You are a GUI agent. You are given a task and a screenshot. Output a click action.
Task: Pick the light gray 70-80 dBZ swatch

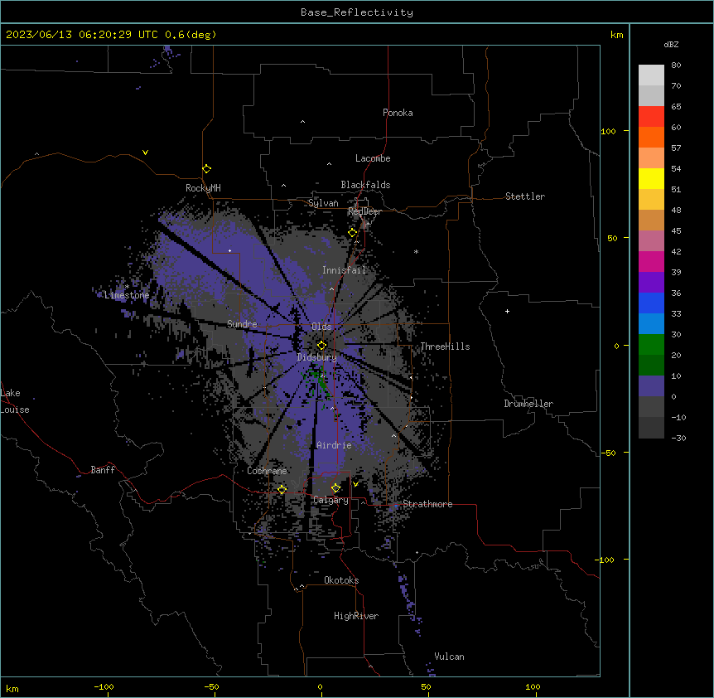[651, 75]
